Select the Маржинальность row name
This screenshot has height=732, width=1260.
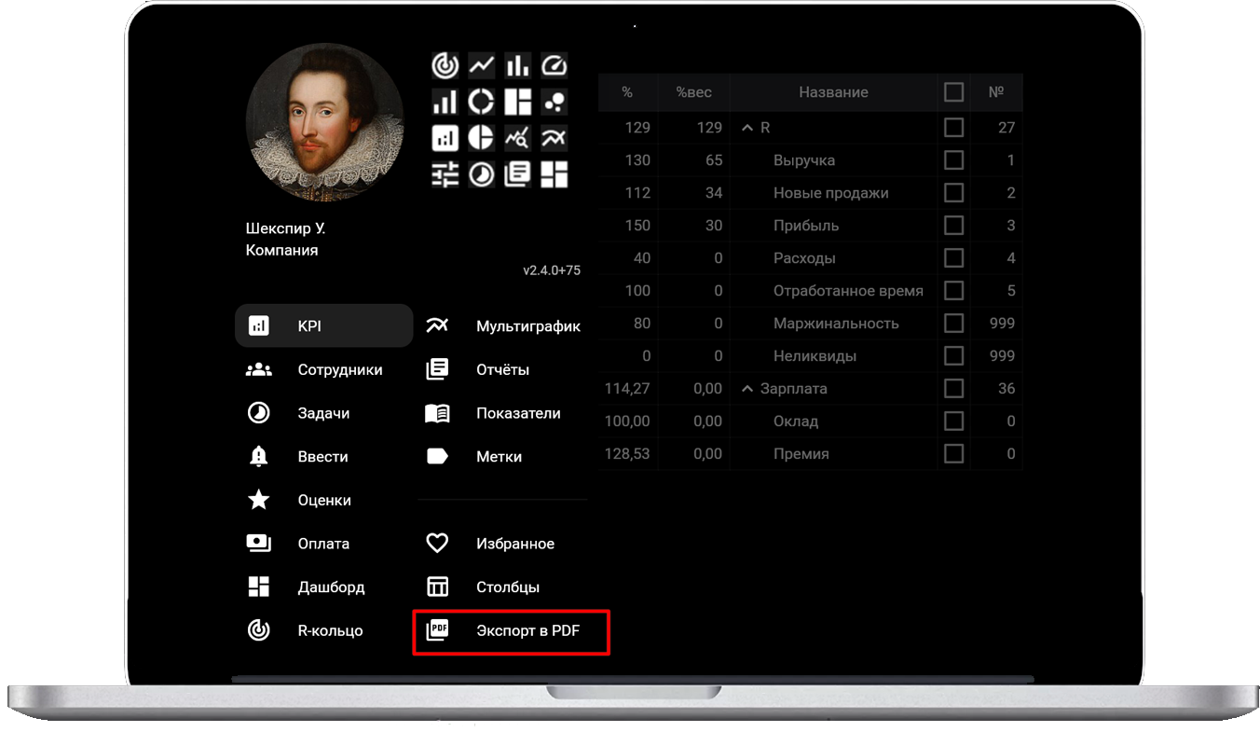pyautogui.click(x=836, y=324)
